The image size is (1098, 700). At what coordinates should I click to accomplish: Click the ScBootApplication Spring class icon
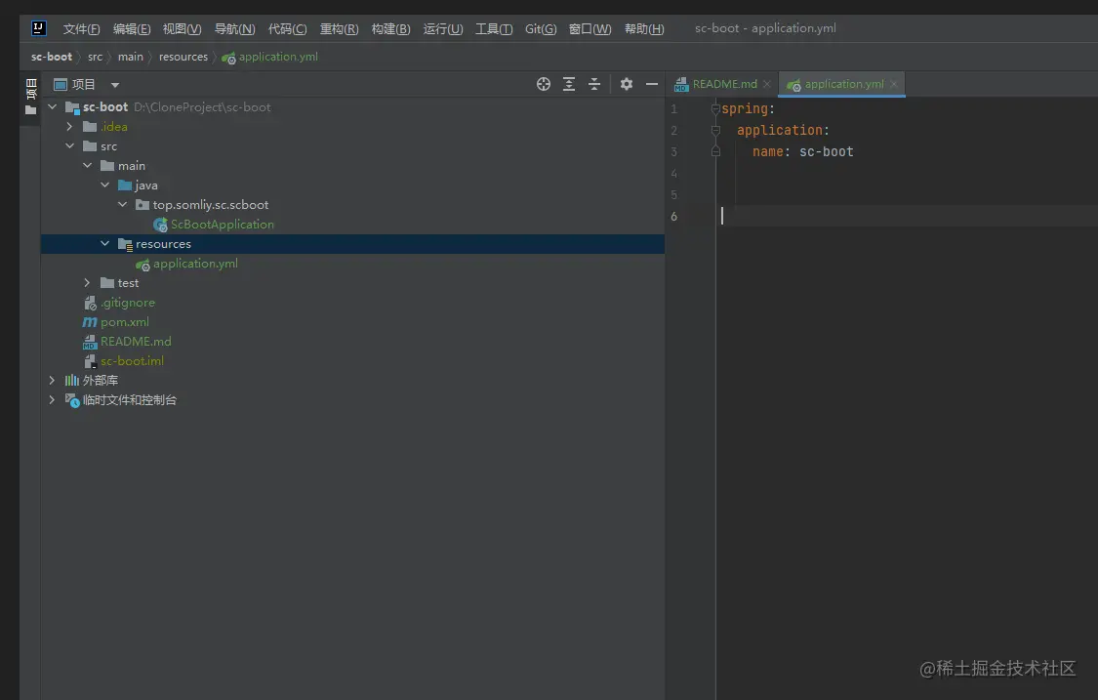[160, 225]
